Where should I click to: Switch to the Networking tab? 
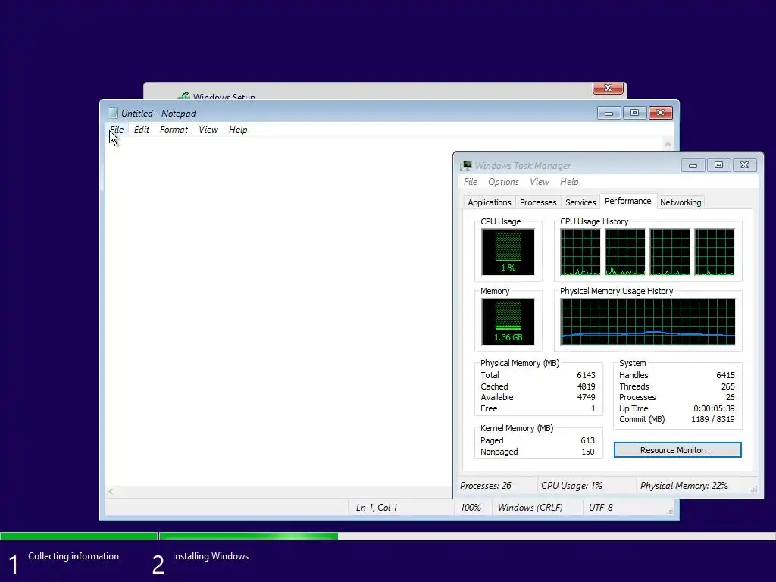681,202
